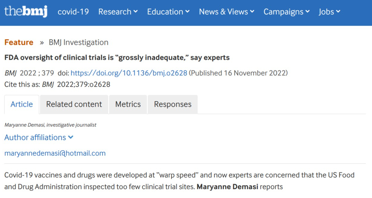372x198 pixels.
Task: Open the Jobs menu
Action: click(x=329, y=12)
